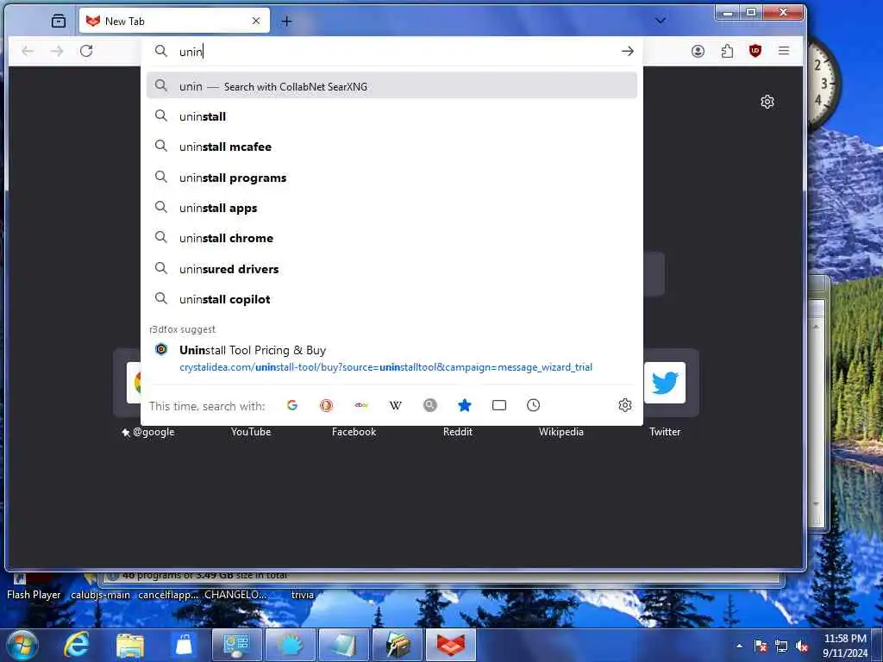Image resolution: width=883 pixels, height=662 pixels.
Task: Choose the 'uninstall copilot' suggestion
Action: (392, 299)
